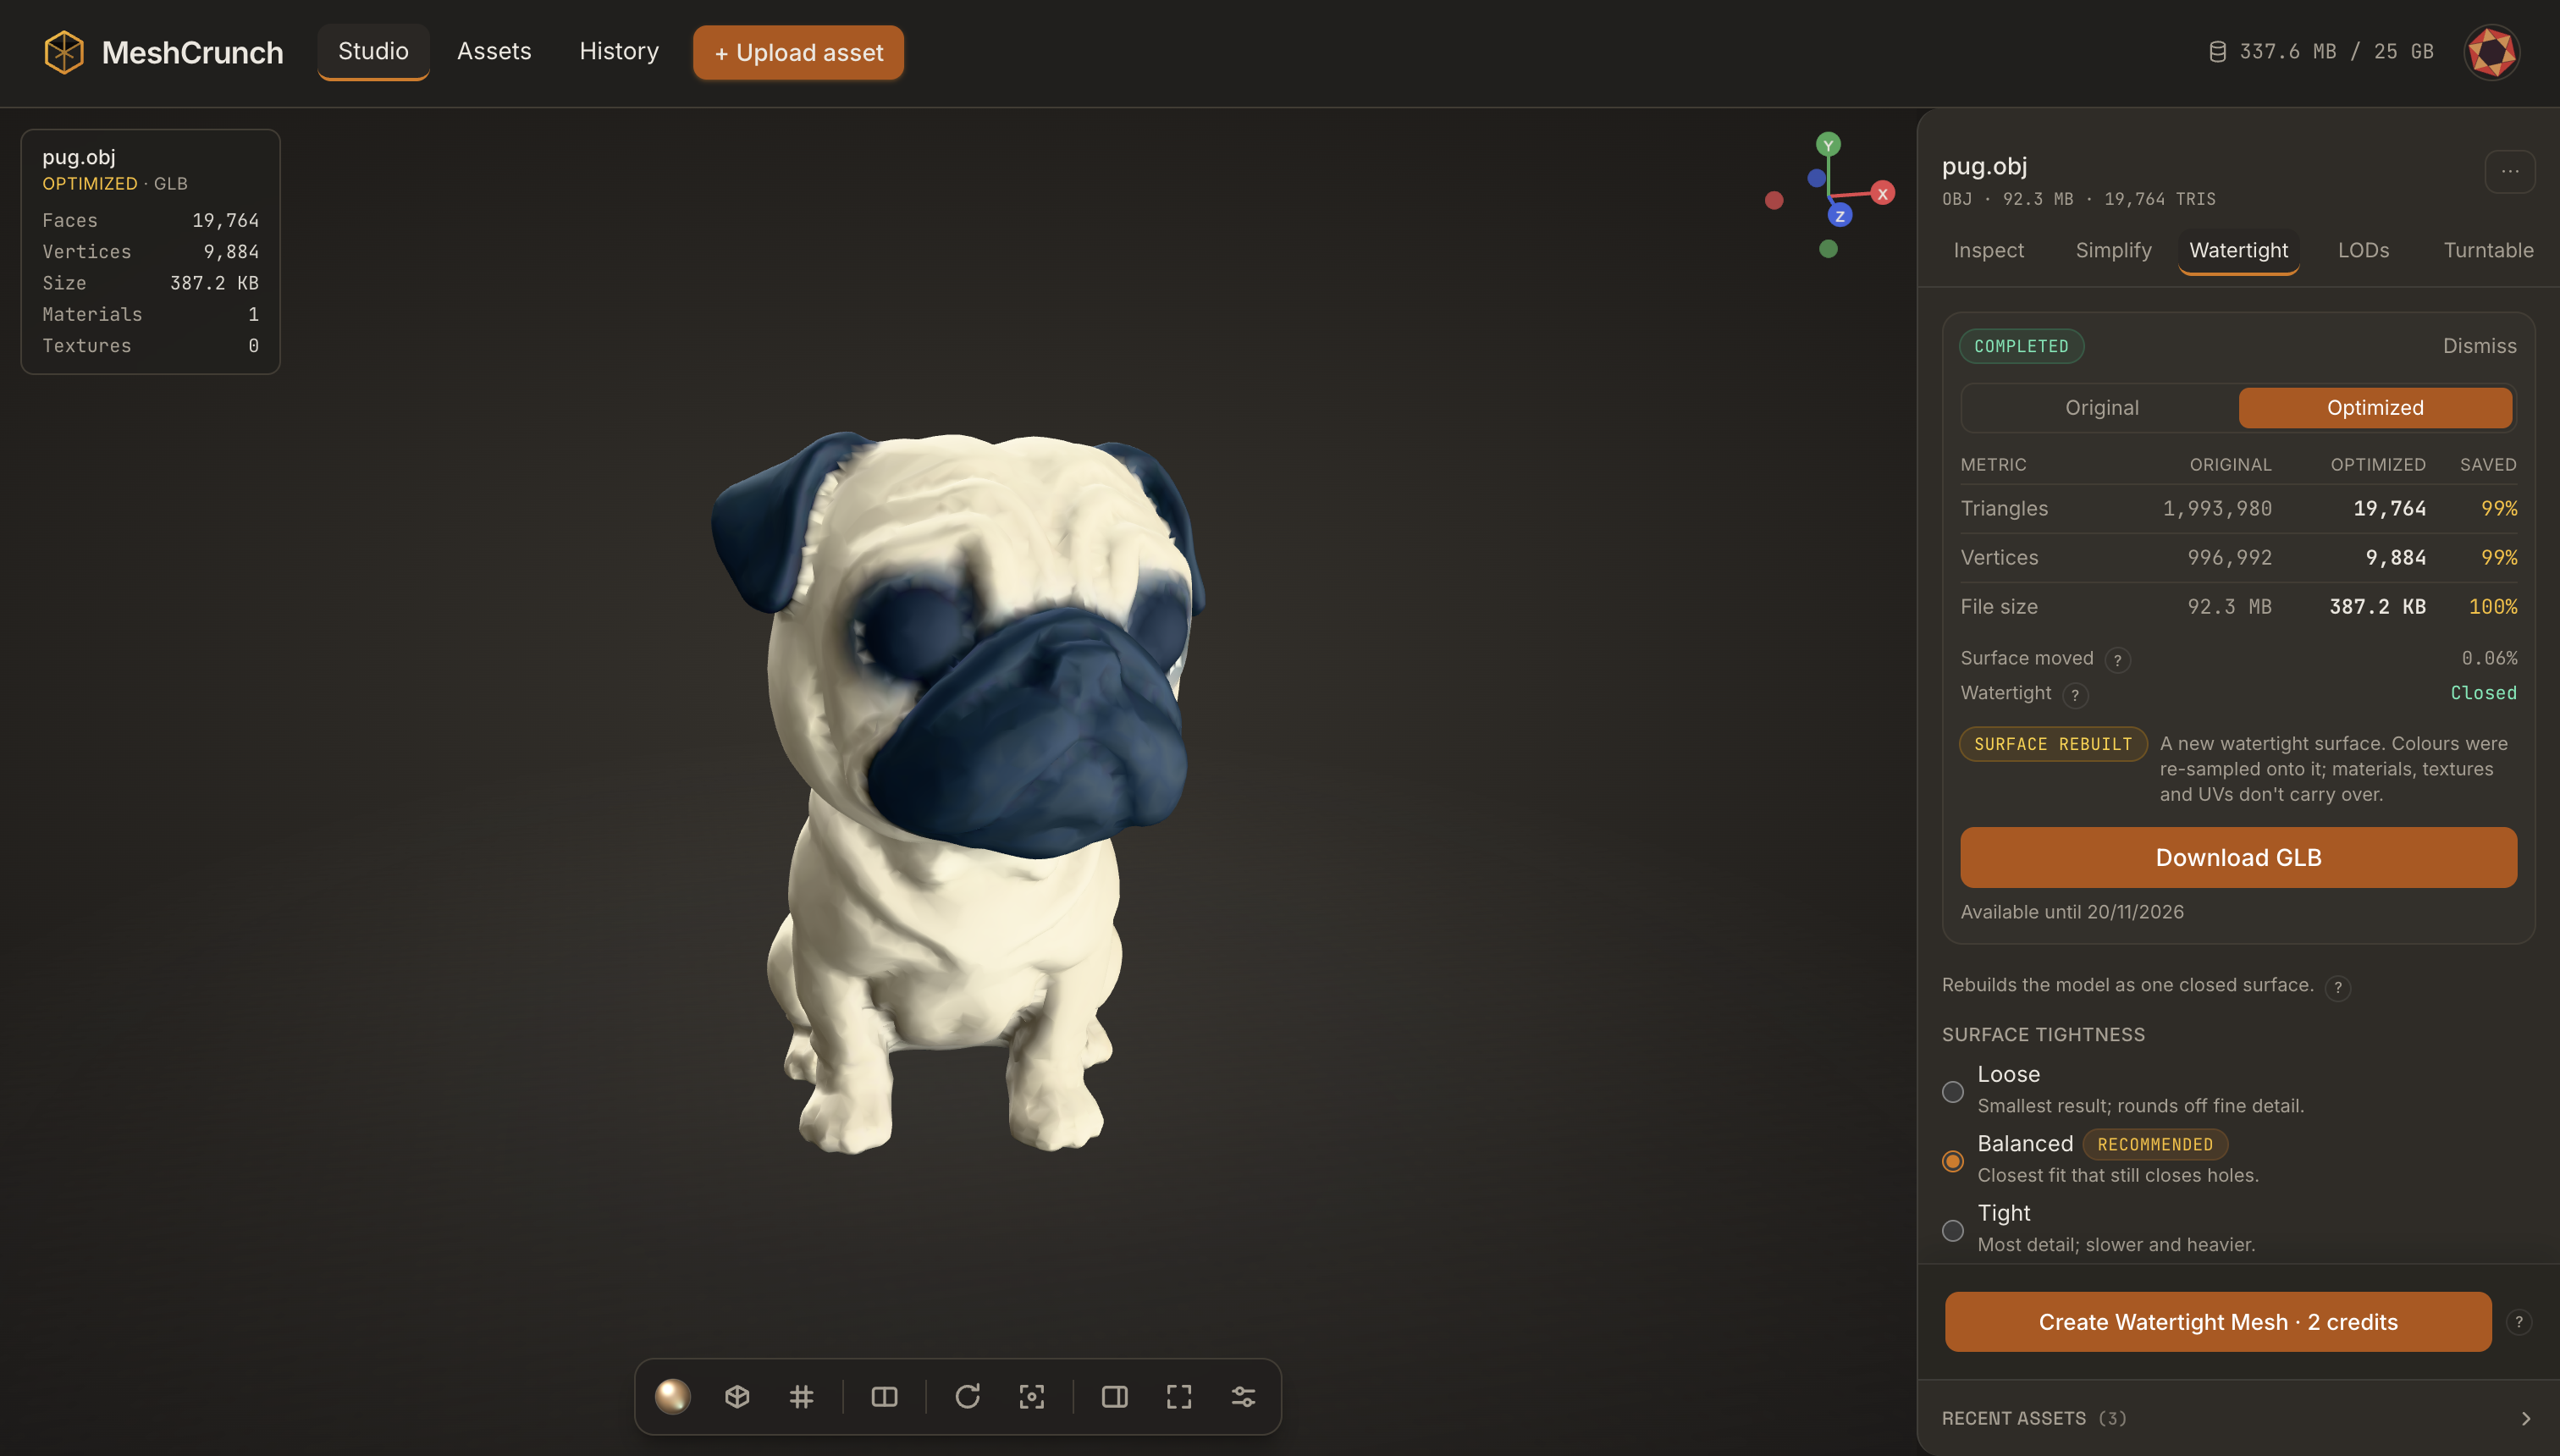
Task: Open the Turntable tab
Action: click(x=2488, y=250)
